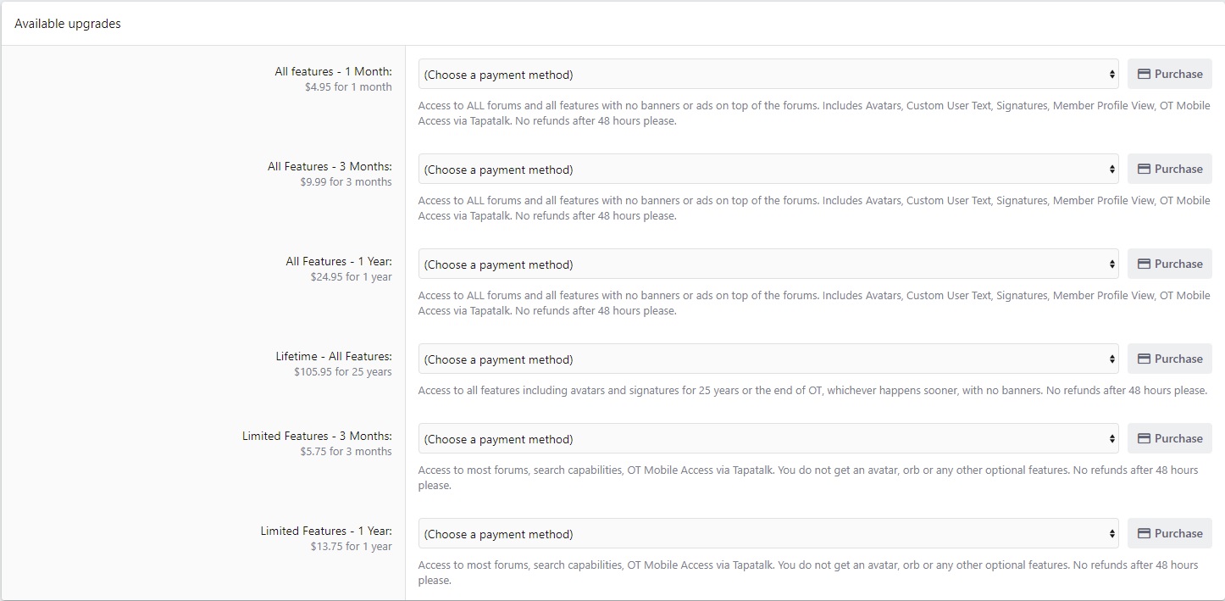Viewport: 1225px width, 601px height.
Task: Click the 'Limited Features - 3 Months:' label
Action: [317, 437]
